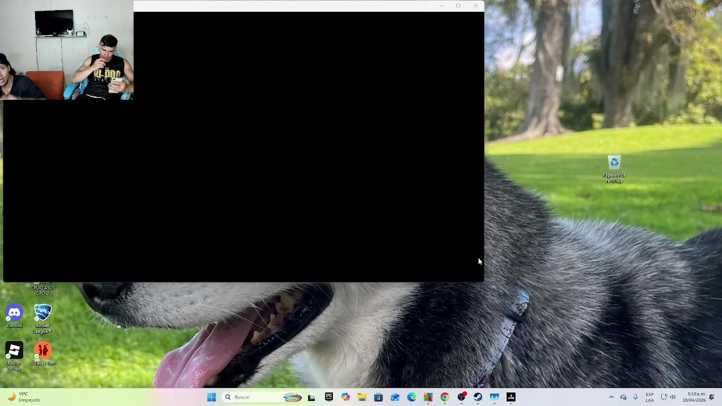Image resolution: width=722 pixels, height=406 pixels.
Task: Show hidden system tray icons
Action: coord(611,397)
